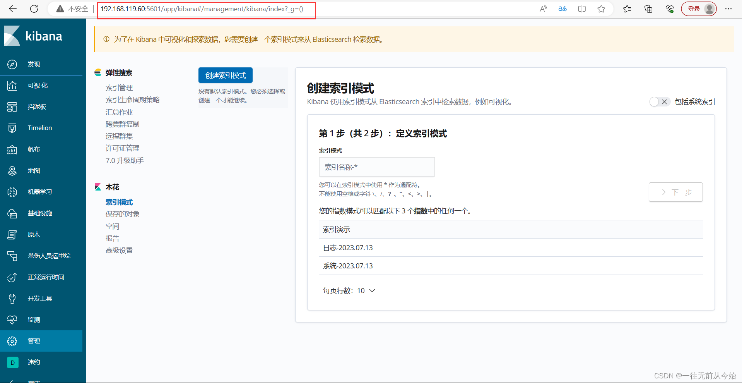Open browser settings ellipsis menu
The width and height of the screenshot is (742, 383).
pyautogui.click(x=728, y=9)
